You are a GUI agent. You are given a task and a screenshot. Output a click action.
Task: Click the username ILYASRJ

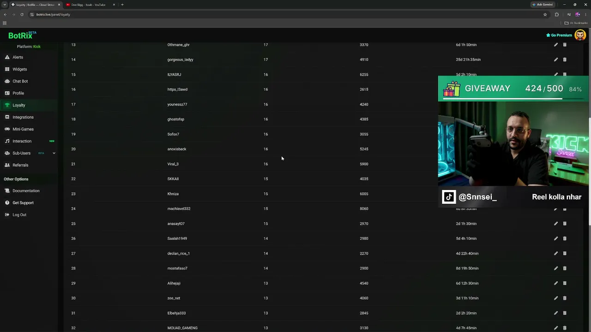tap(174, 75)
